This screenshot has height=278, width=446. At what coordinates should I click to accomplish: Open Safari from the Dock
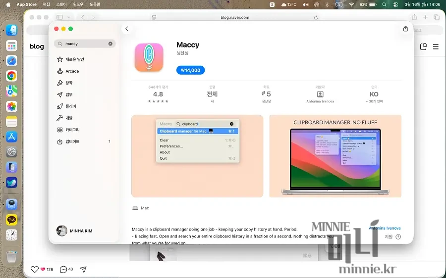pos(12,60)
